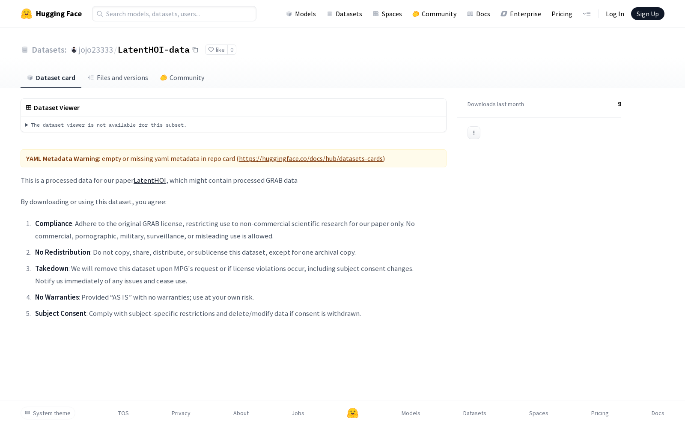
Task: Click the Datasets icon in top navbar
Action: [x=330, y=14]
